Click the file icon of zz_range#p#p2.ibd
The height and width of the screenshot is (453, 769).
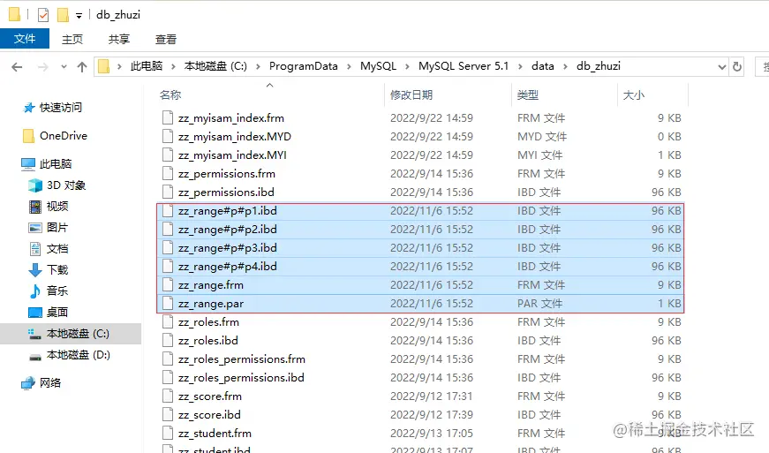[168, 230]
